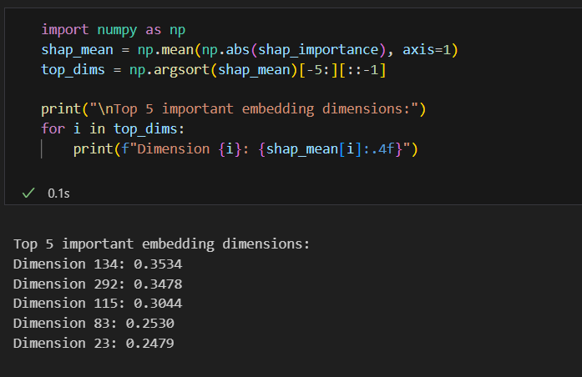Click the 0.1s execution time label
582x377 pixels.
[x=58, y=193]
